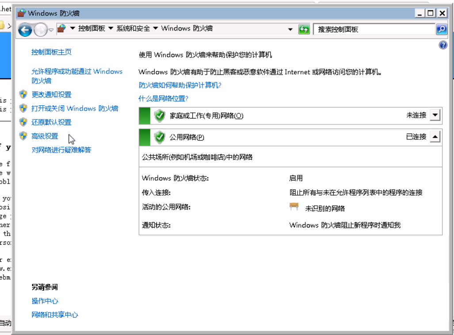Click the green Refresh button
Image resolution: width=454 pixels, height=335 pixels.
click(304, 29)
